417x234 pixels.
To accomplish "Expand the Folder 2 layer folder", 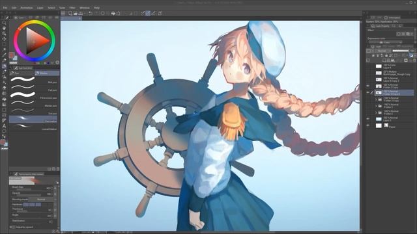I will tap(376, 112).
